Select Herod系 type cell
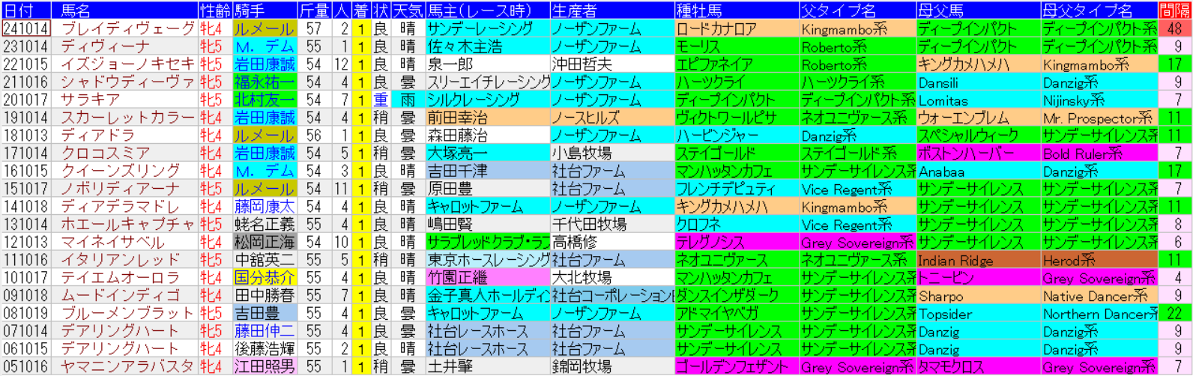1193x376 pixels. pyautogui.click(x=1099, y=261)
